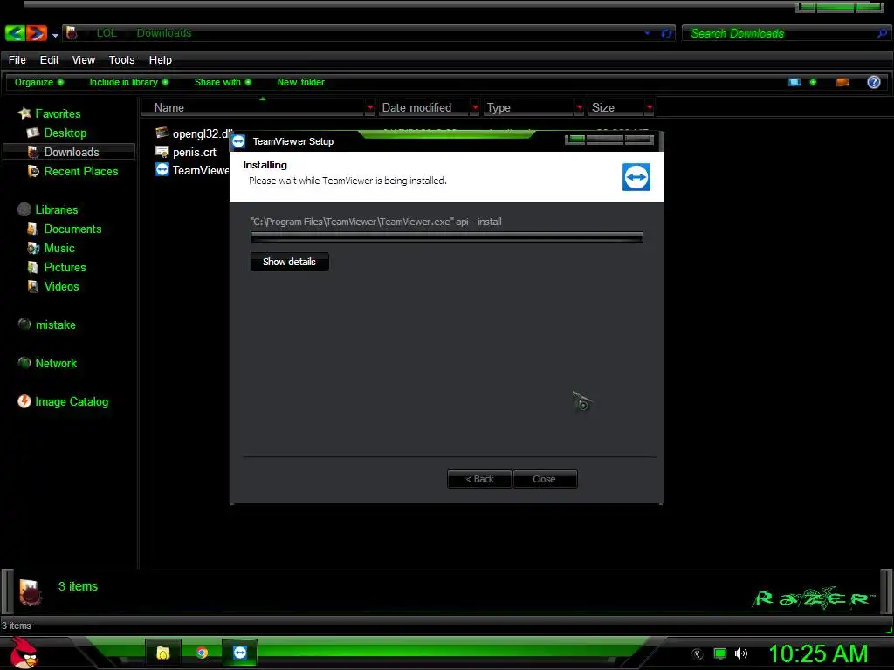The height and width of the screenshot is (670, 894).
Task: Sort by the Type column header
Action: (529, 107)
